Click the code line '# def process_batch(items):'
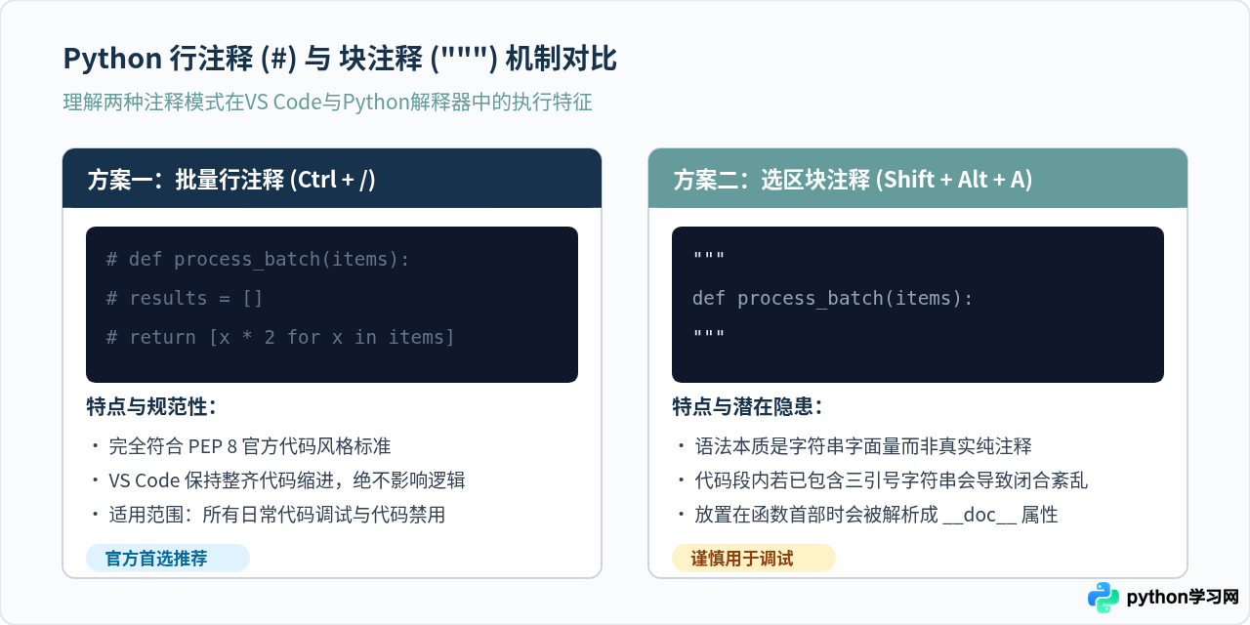The width and height of the screenshot is (1250, 625). point(258,259)
